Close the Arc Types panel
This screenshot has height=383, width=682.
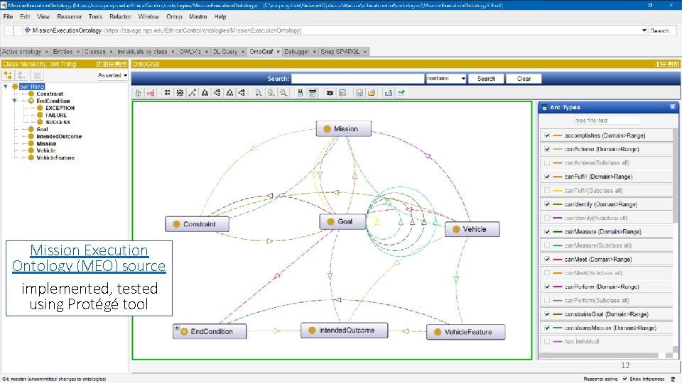673,107
